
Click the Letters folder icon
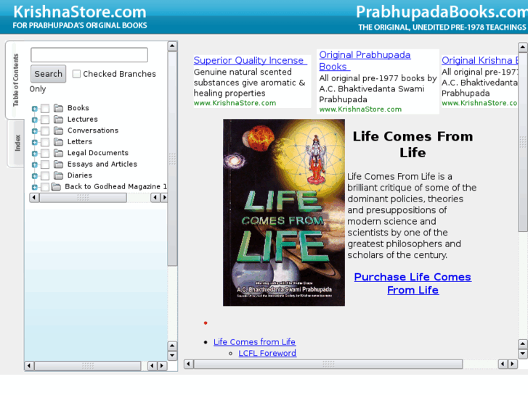[59, 141]
